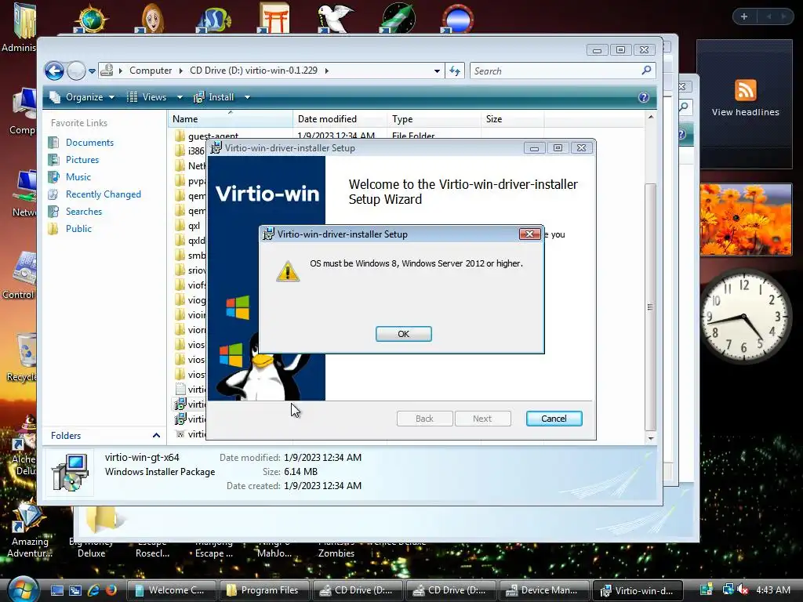Click OK in the OS requirement warning dialog

[404, 334]
